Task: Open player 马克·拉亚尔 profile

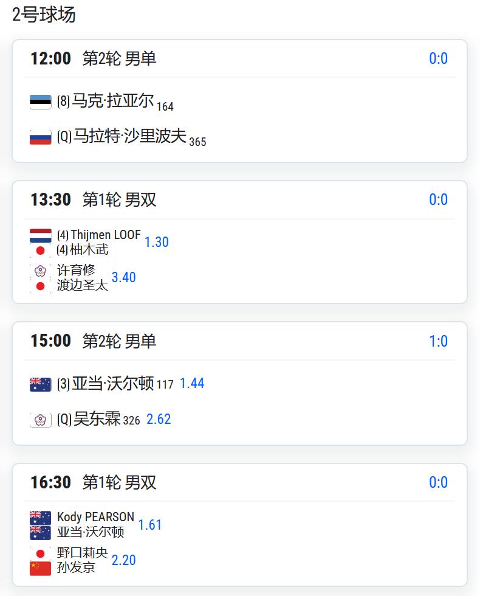Action: [x=113, y=101]
